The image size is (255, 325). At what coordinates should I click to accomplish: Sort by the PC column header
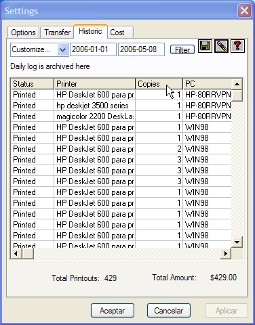pos(208,84)
